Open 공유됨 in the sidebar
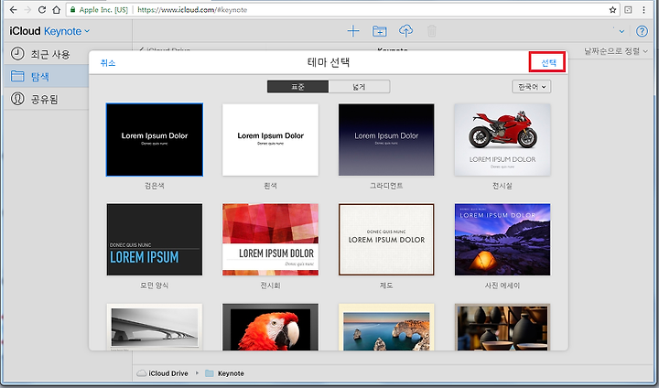This screenshot has height=388, width=659. point(47,99)
